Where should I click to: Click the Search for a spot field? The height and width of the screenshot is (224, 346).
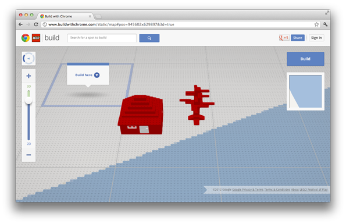102,38
